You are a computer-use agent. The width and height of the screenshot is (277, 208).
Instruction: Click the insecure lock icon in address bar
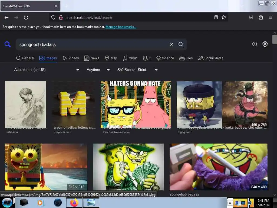61,18
